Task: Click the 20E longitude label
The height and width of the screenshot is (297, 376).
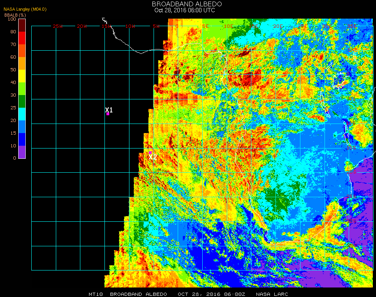Action: click(278, 26)
